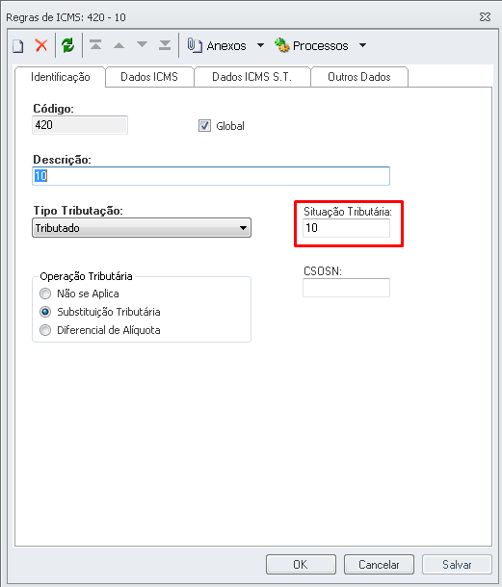Select Substituição Tributária radio button

point(45,312)
